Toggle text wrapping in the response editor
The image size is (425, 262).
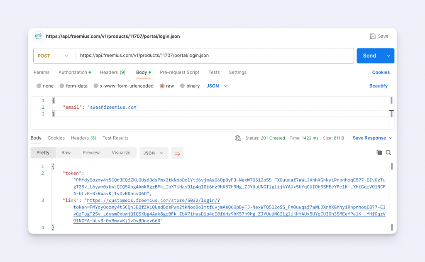(x=177, y=153)
